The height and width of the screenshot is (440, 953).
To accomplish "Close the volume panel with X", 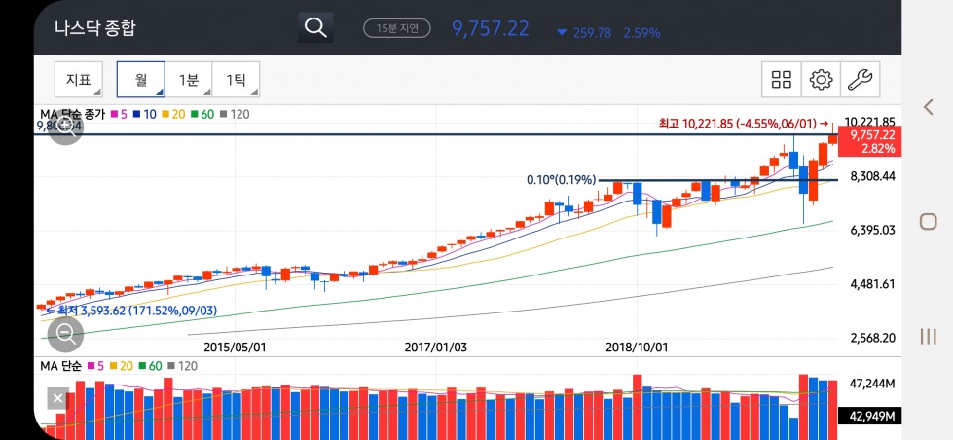I will (57, 399).
